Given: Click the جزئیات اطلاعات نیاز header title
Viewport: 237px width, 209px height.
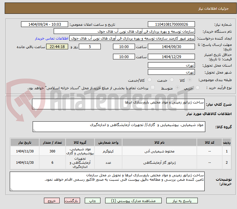Looking at the screenshot, I should pyautogui.click(x=213, y=8).
